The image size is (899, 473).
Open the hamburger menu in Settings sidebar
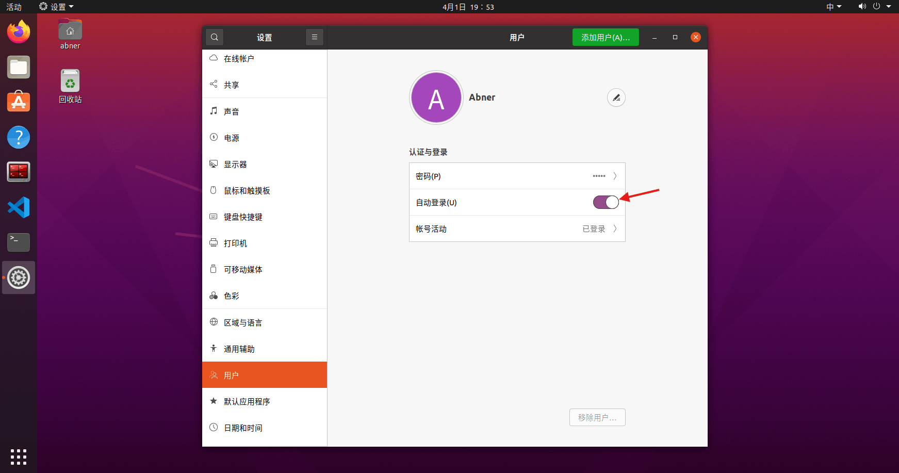(x=314, y=37)
